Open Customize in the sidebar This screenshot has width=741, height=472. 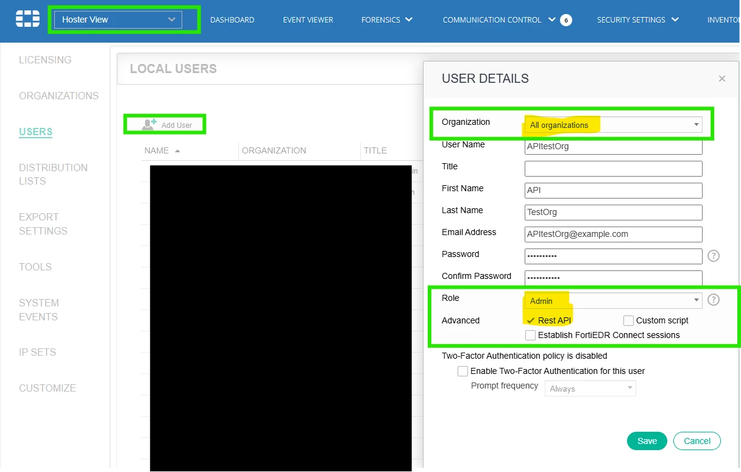tap(48, 388)
